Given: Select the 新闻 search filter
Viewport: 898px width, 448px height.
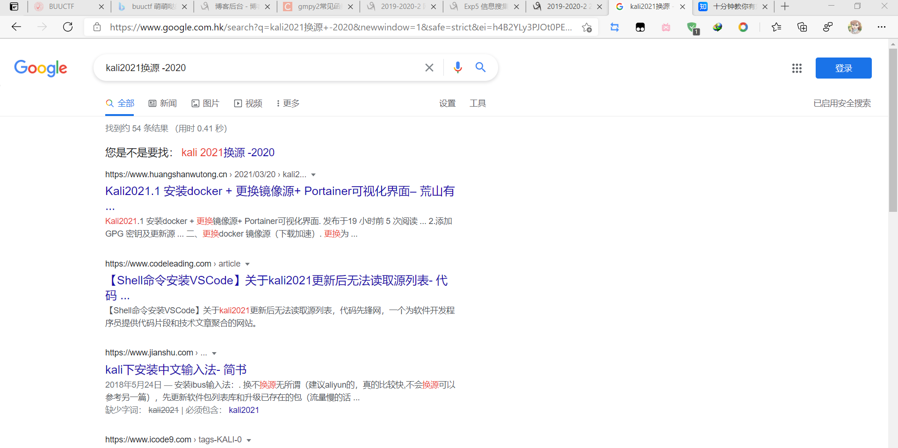Looking at the screenshot, I should click(163, 103).
